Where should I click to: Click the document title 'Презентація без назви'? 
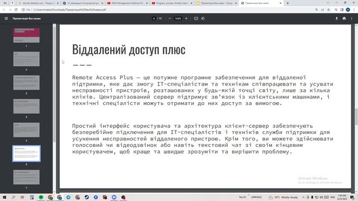(27, 18)
